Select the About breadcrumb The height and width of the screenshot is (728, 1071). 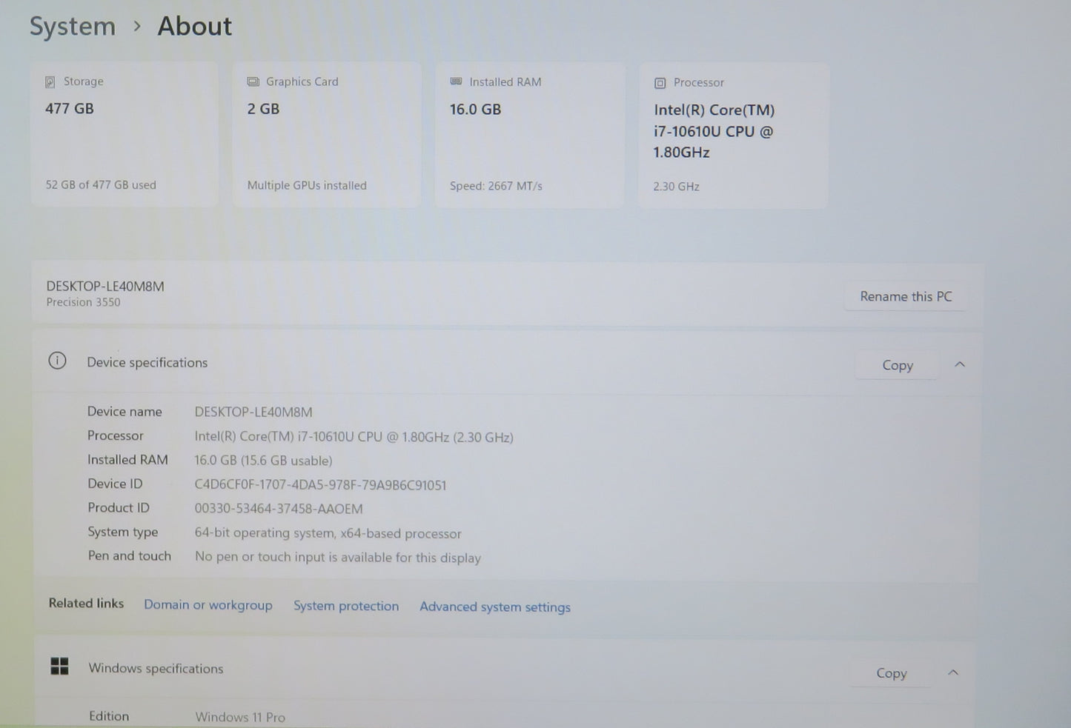[x=193, y=26]
